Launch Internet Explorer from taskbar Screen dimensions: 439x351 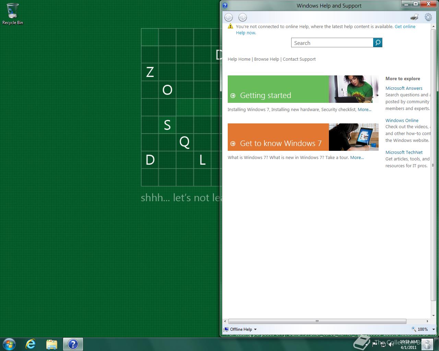pos(31,344)
